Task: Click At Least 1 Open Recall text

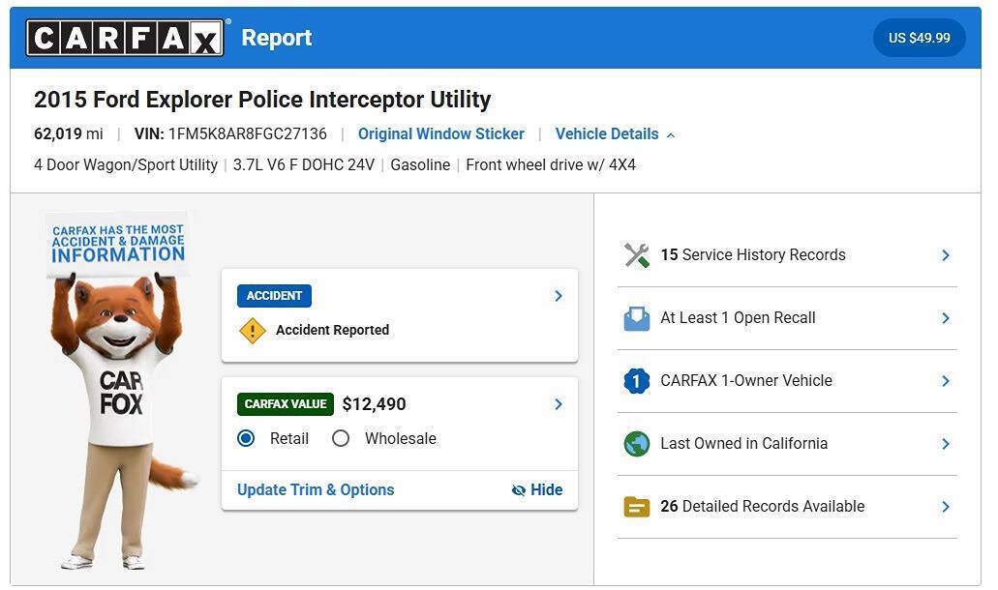Action: click(x=738, y=318)
